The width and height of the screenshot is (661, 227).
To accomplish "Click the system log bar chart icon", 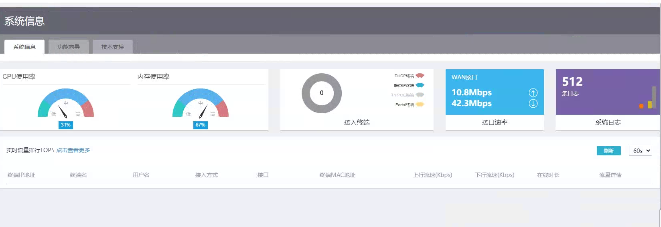I will point(648,98).
